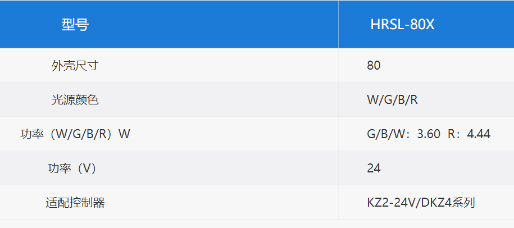Click the 80X part of model name
This screenshot has height=228, width=514.
pyautogui.click(x=421, y=25)
